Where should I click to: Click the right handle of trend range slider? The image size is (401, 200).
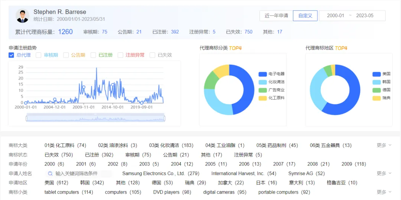pos(164,118)
